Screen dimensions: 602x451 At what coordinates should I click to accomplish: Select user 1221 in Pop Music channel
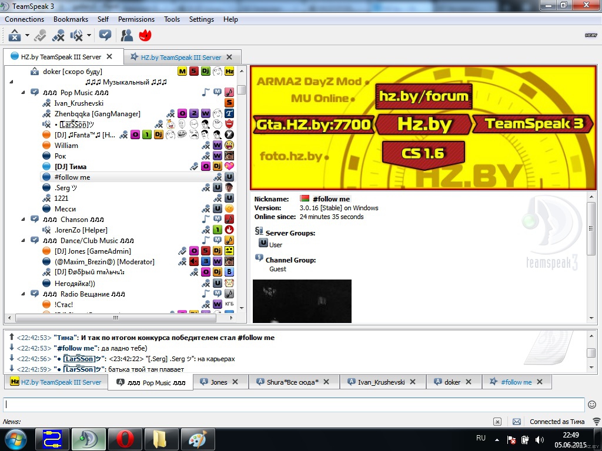[61, 198]
